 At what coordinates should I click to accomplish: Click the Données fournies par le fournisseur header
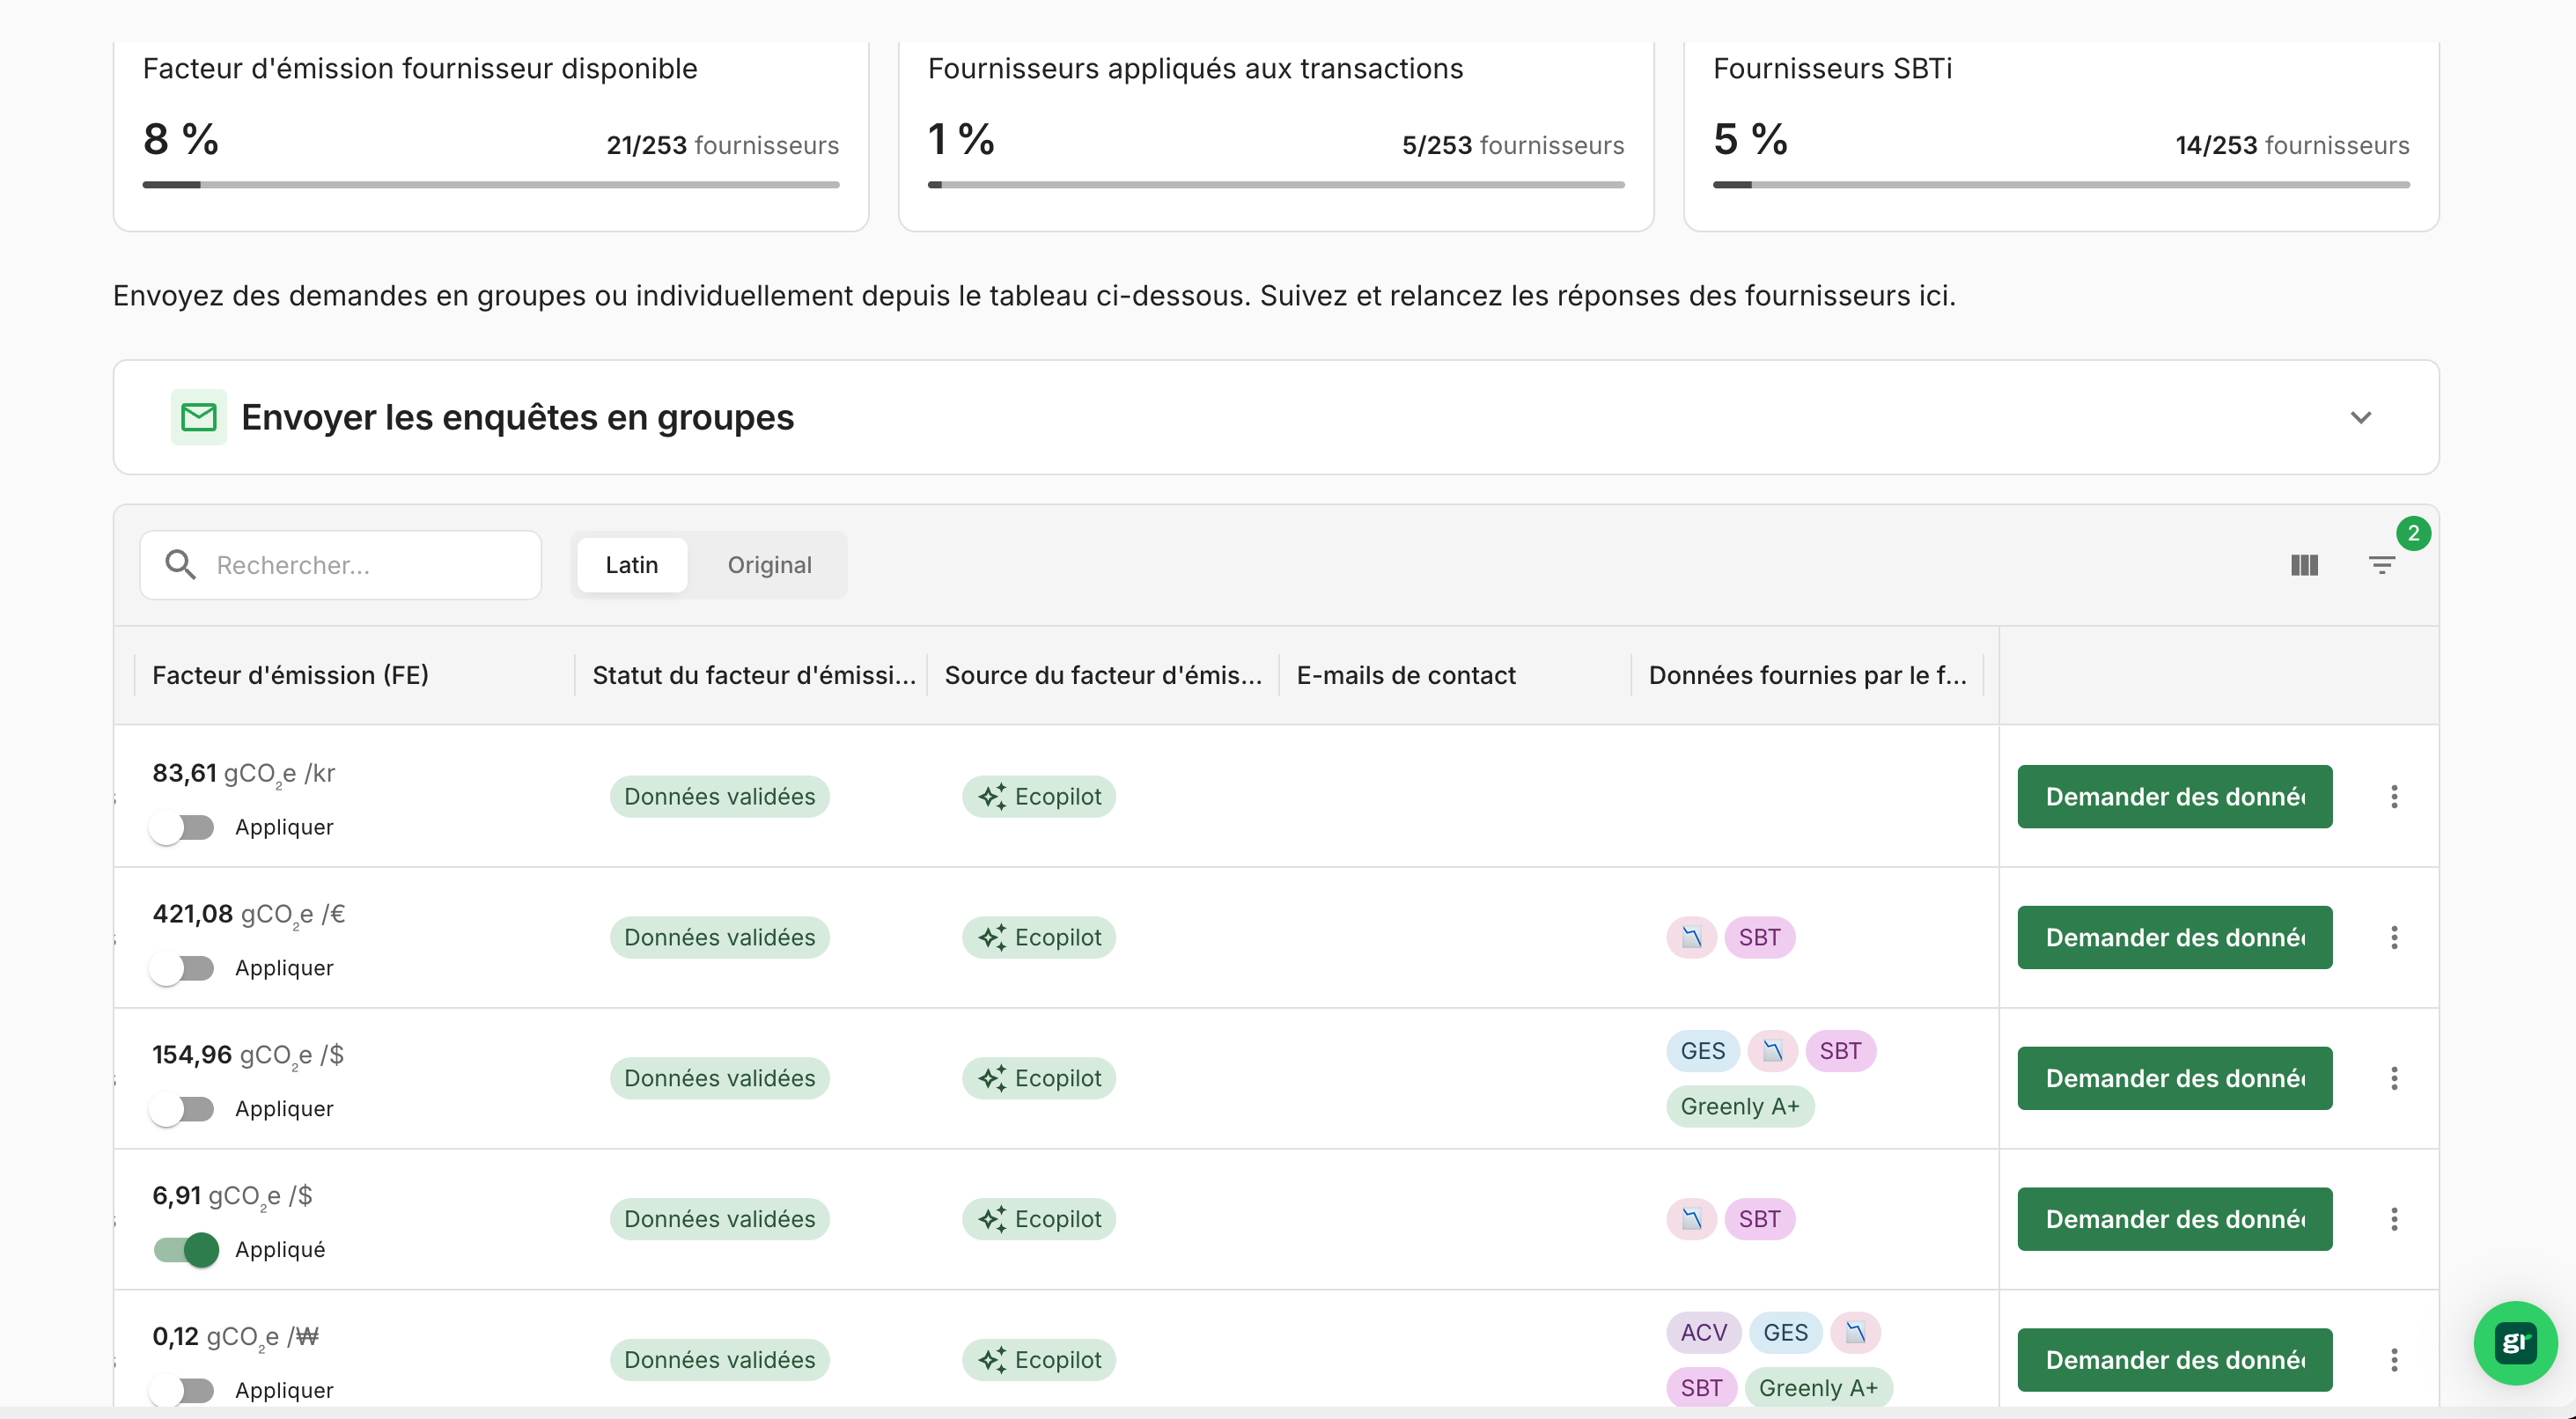tap(1808, 676)
